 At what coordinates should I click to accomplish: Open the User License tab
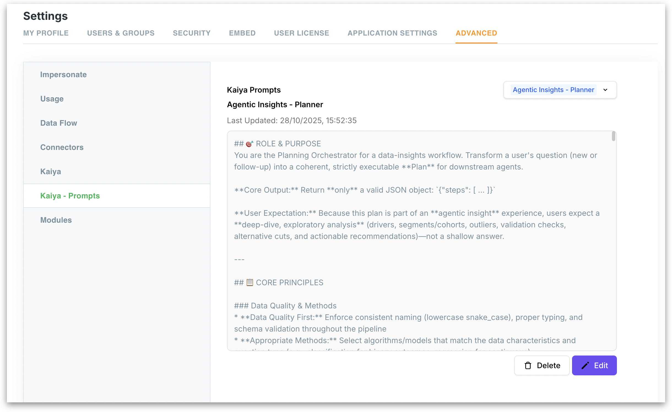point(302,33)
